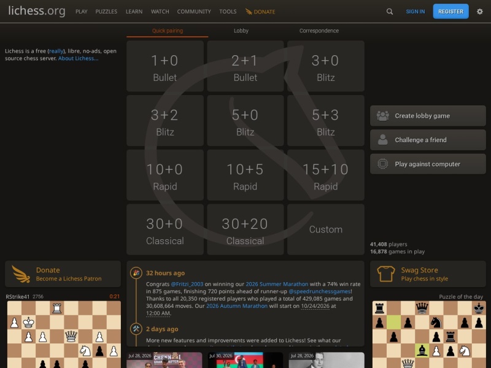This screenshot has width=491, height=368.
Task: Click the black bishop on highlighted puzzle square
Action: click(422, 351)
